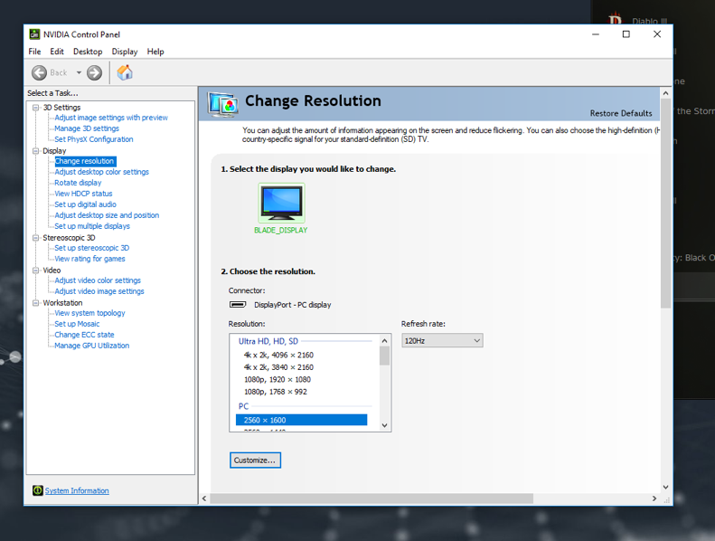Select the BLADE_DISPLAY monitor icon
Image resolution: width=715 pixels, height=541 pixels.
(x=281, y=203)
